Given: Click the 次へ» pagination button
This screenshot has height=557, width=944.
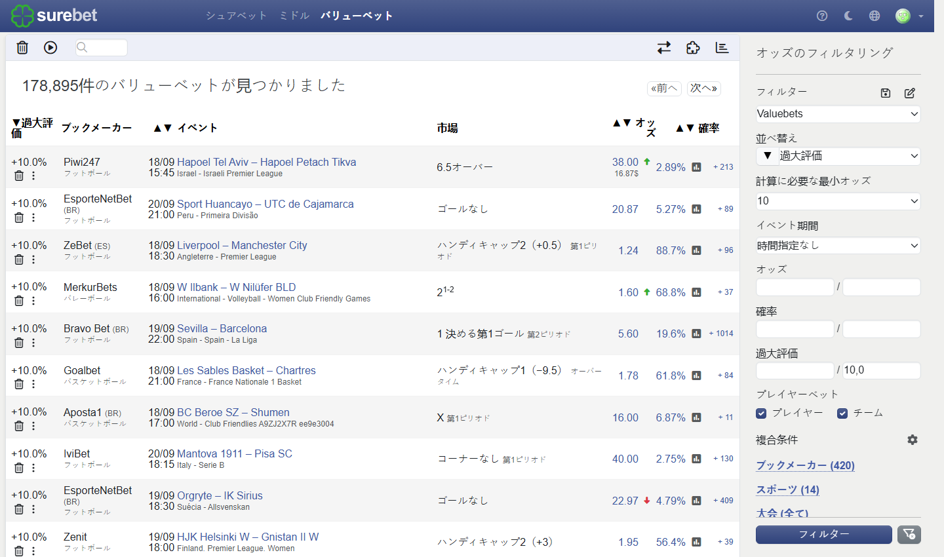Looking at the screenshot, I should (x=704, y=88).
